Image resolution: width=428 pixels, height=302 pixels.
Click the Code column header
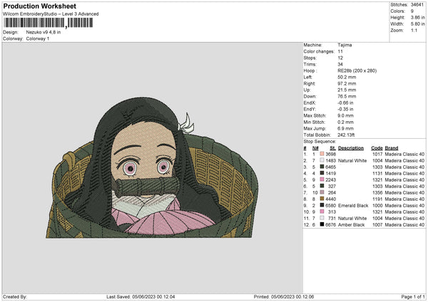click(377, 147)
